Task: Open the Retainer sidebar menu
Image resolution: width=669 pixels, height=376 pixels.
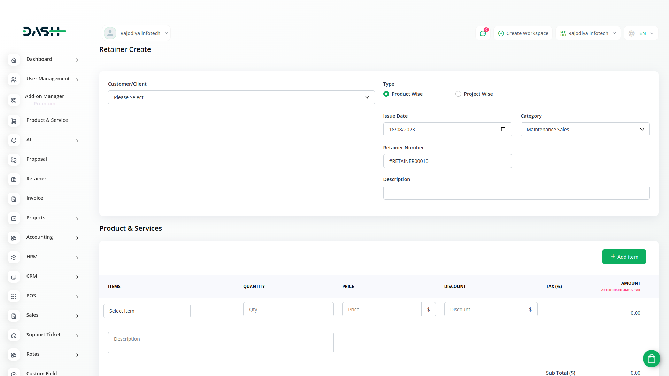Action: (36, 179)
